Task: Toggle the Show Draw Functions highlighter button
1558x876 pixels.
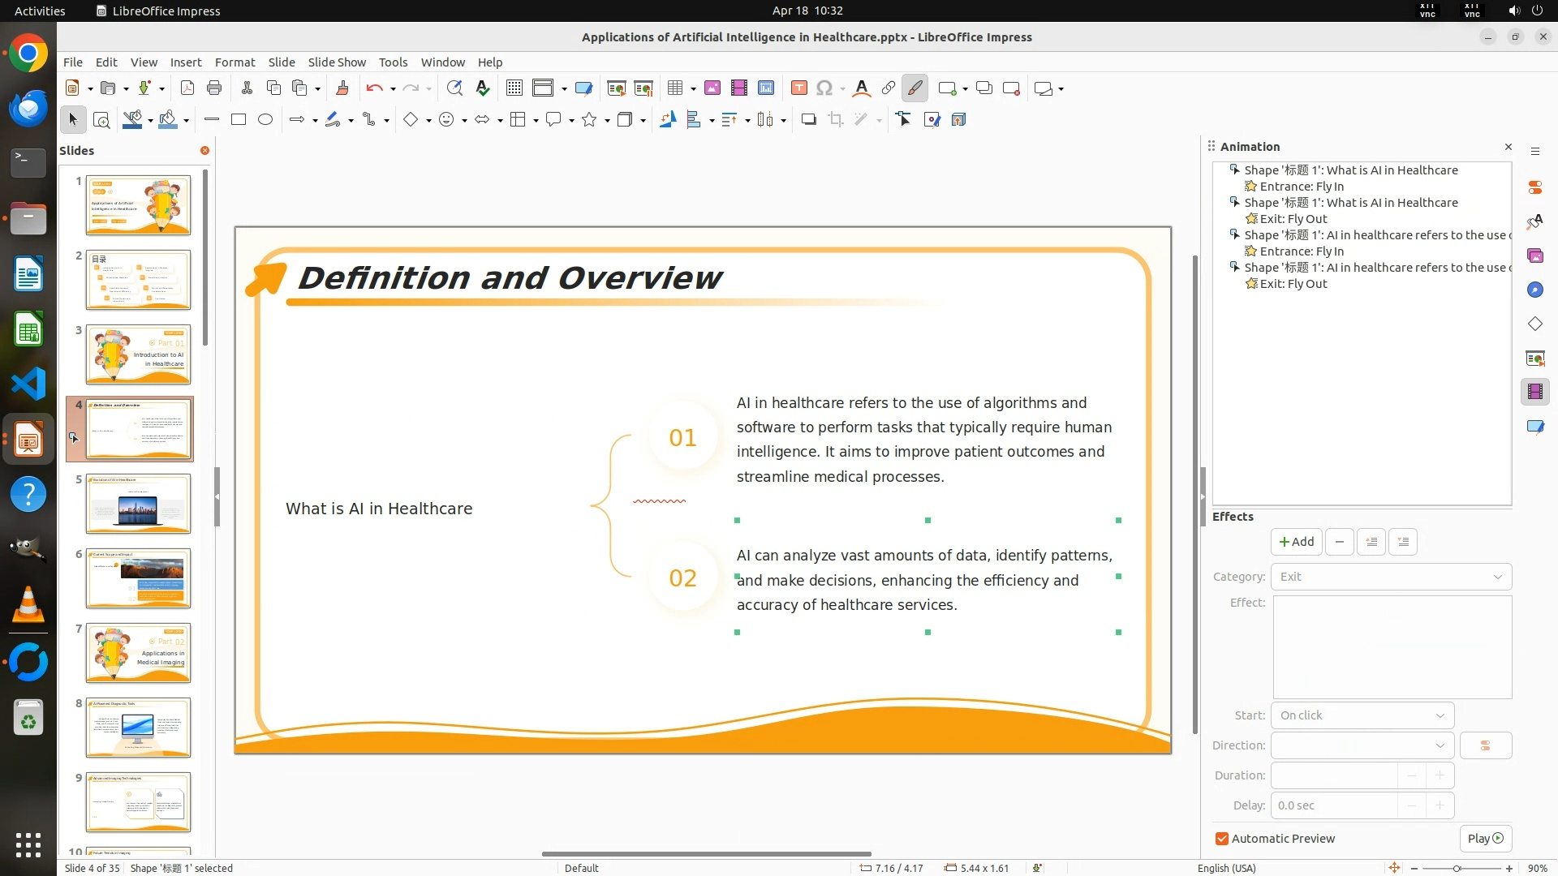Action: (x=915, y=88)
